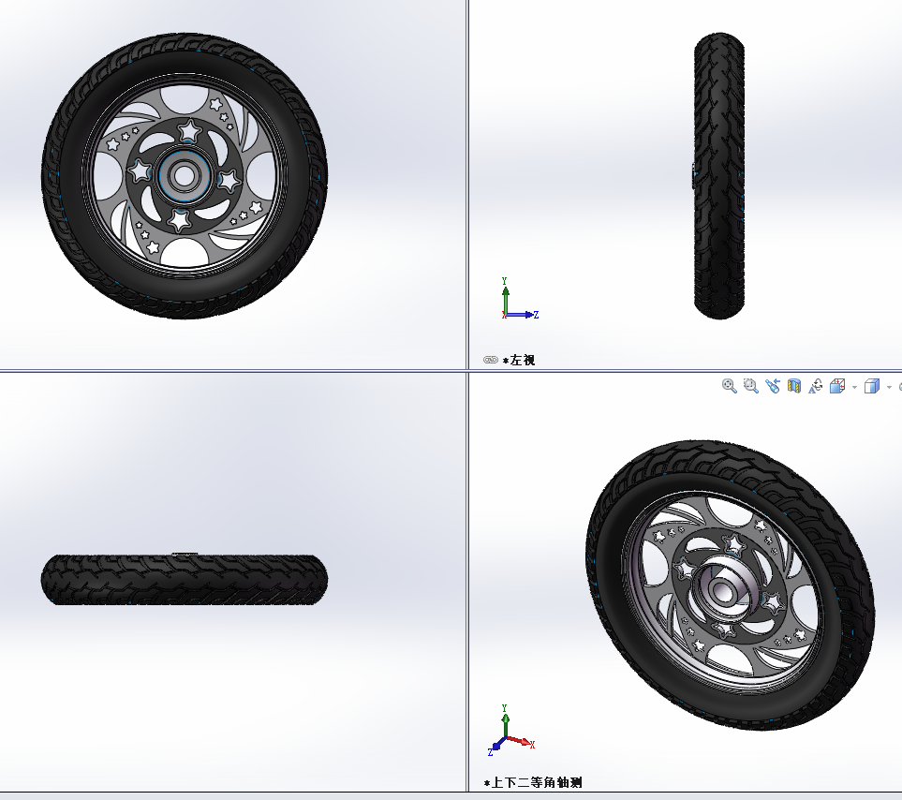902x800 pixels.
Task: Expand the Display Style dropdown arrow
Action: pos(889,387)
